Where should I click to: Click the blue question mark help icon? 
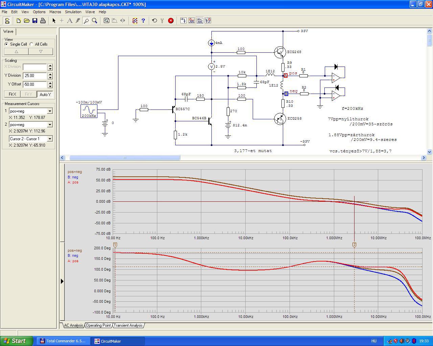[143, 21]
